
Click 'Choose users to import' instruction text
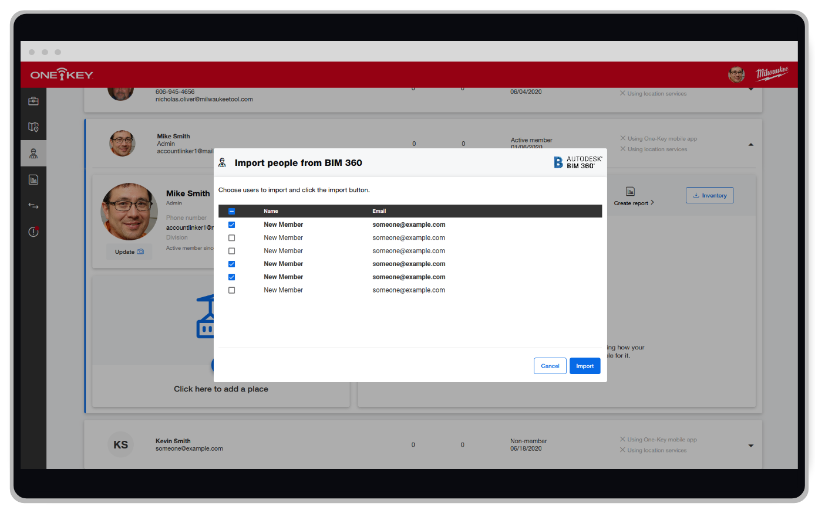click(x=294, y=190)
